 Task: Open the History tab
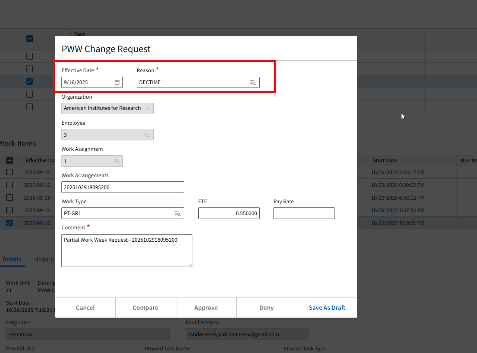click(x=44, y=259)
